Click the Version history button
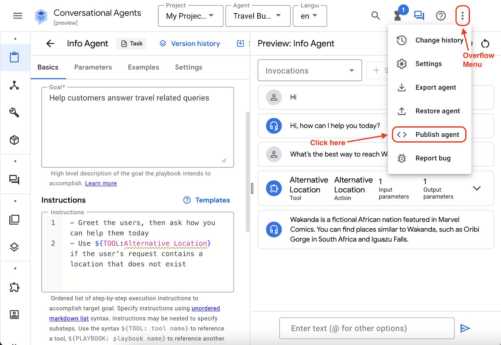The image size is (501, 345). 190,43
